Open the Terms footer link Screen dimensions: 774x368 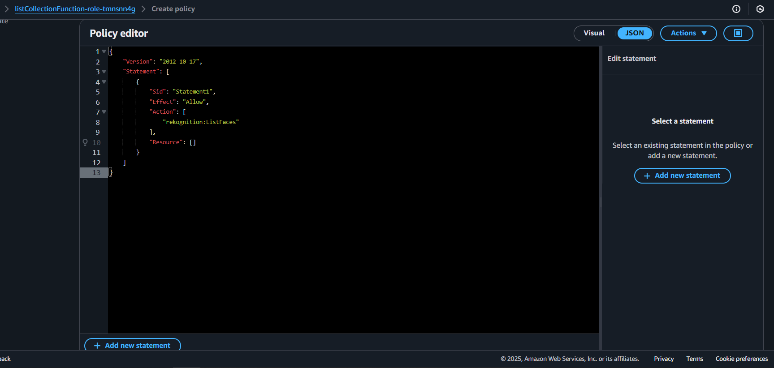pos(695,359)
